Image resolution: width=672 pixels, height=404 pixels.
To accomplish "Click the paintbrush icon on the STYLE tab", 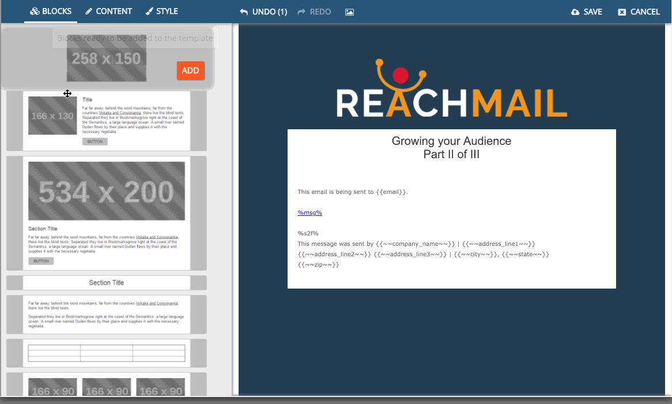I will click(149, 11).
